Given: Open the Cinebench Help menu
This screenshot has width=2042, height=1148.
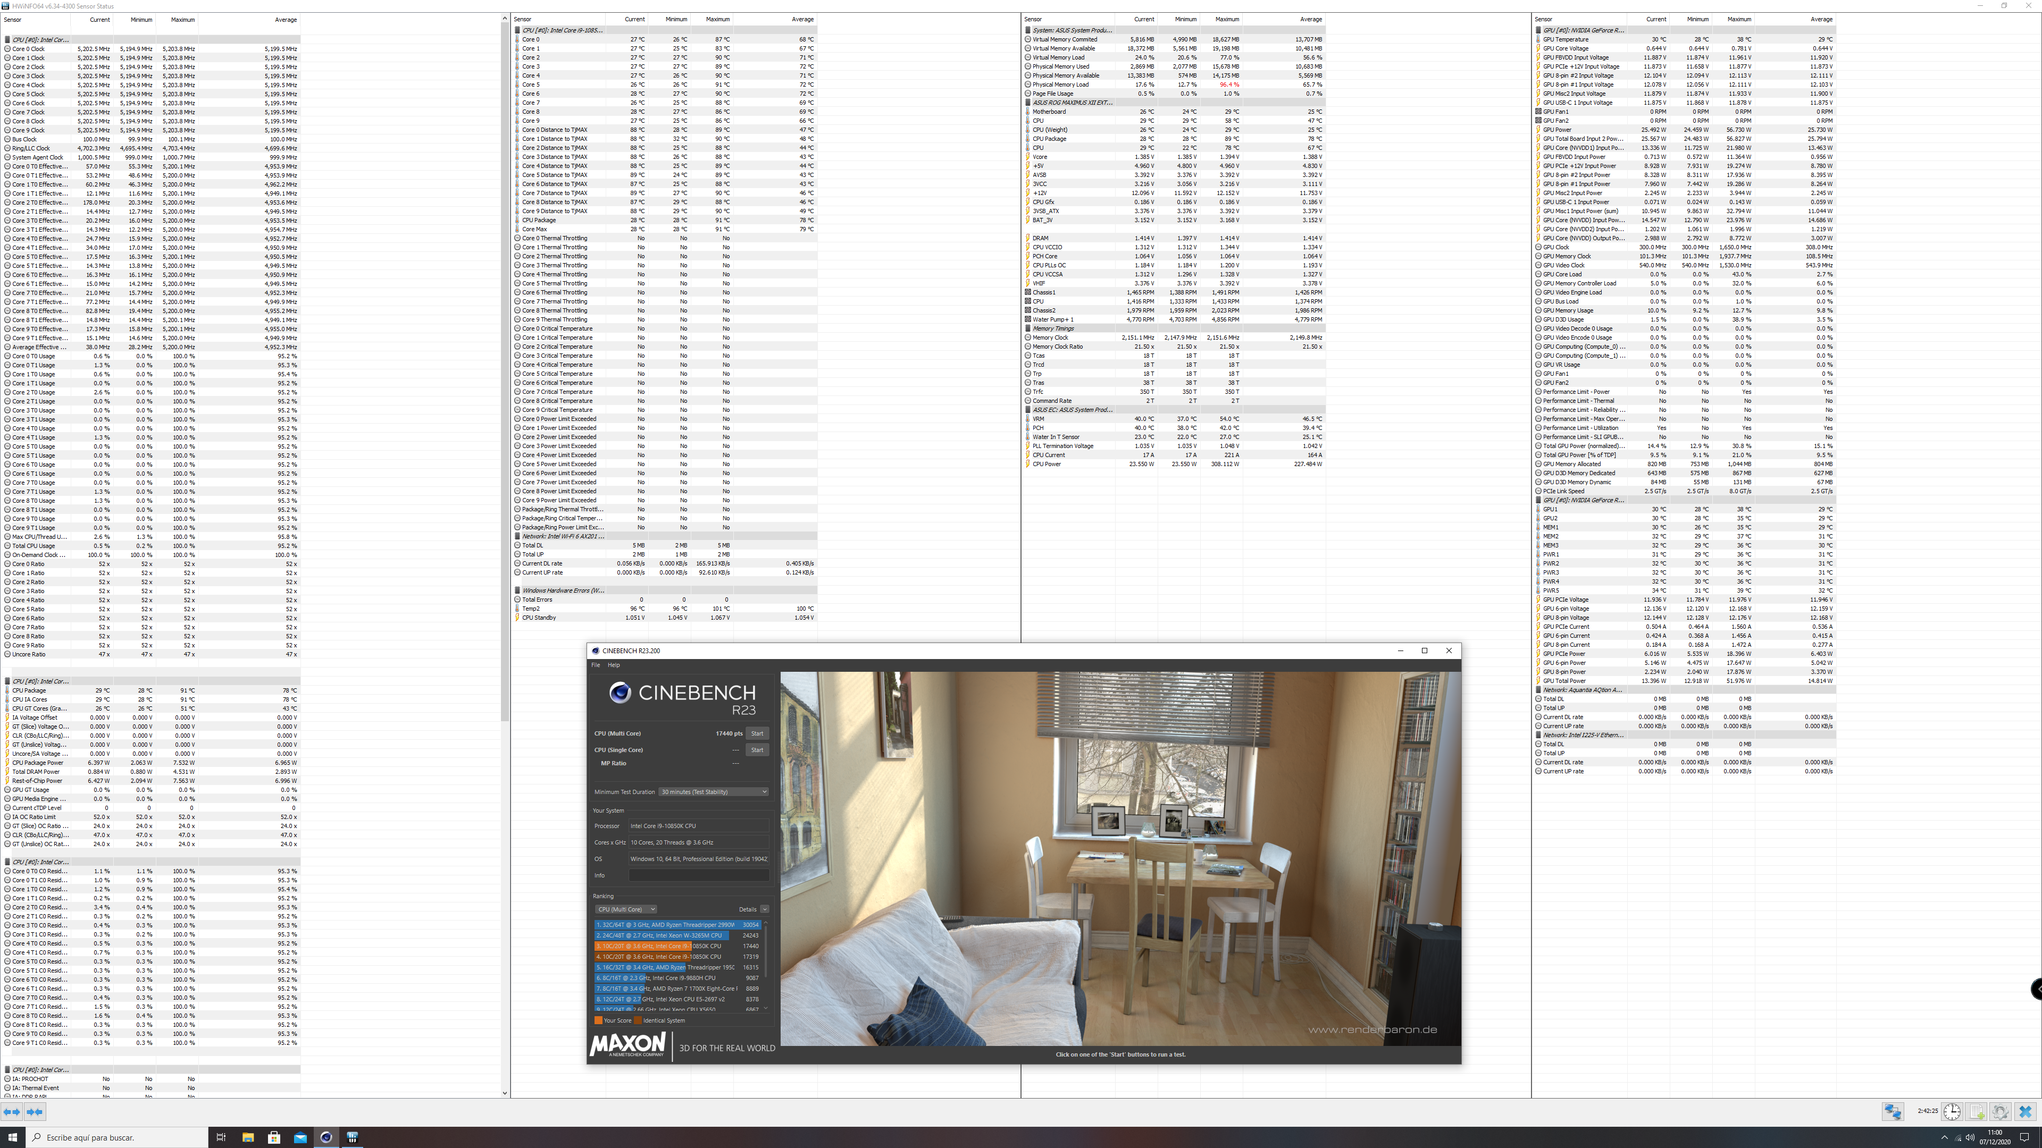Looking at the screenshot, I should (x=614, y=665).
